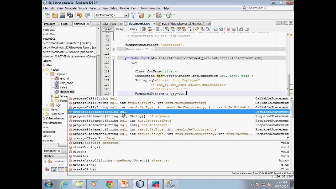336x189 pixels.
Task: Toggle bookmark with the editor toolbar icon
Action: [208, 29]
